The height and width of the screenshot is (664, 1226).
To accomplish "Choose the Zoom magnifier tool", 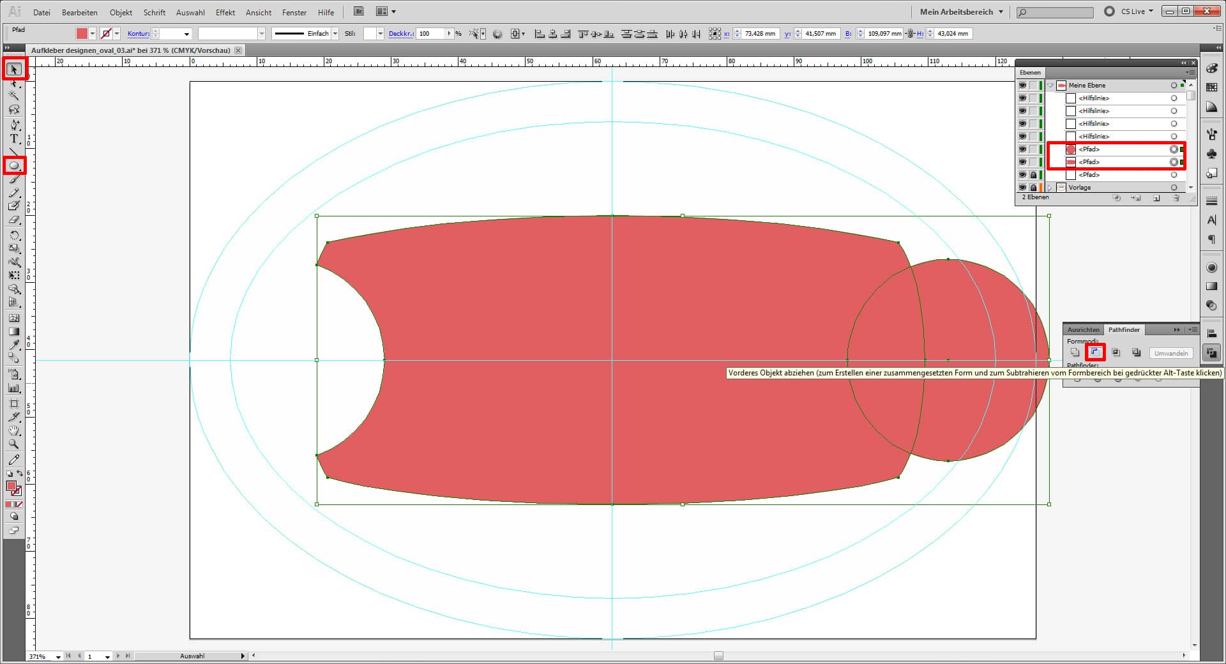I will pos(14,444).
